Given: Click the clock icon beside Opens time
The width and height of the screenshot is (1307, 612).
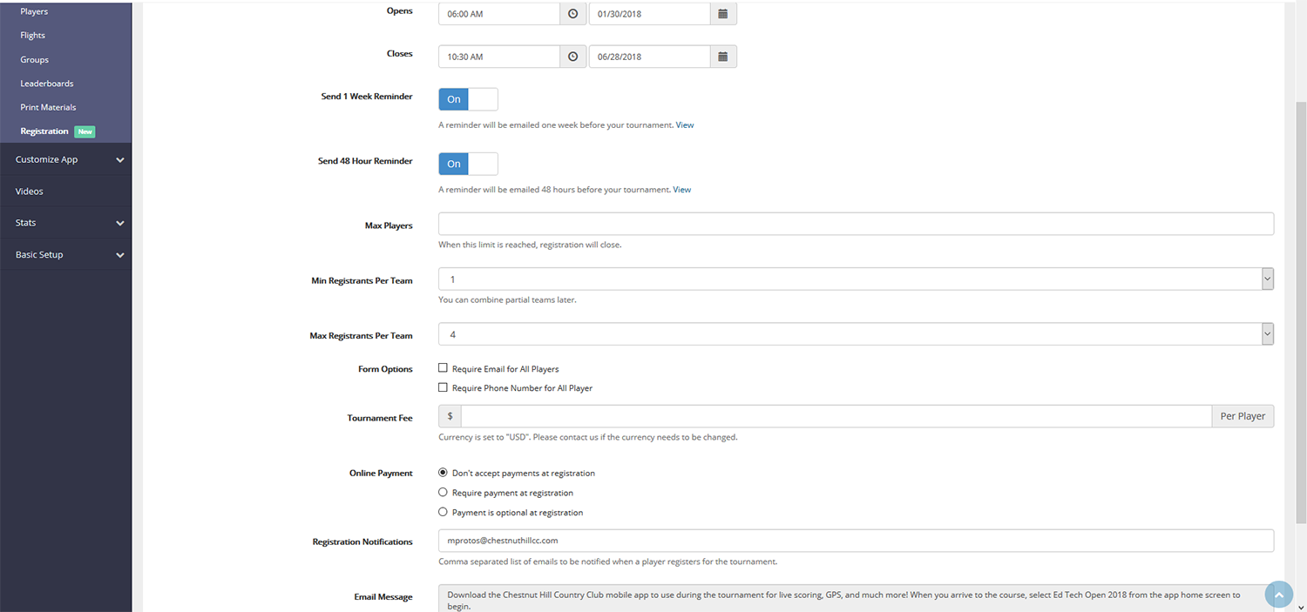Looking at the screenshot, I should [572, 14].
